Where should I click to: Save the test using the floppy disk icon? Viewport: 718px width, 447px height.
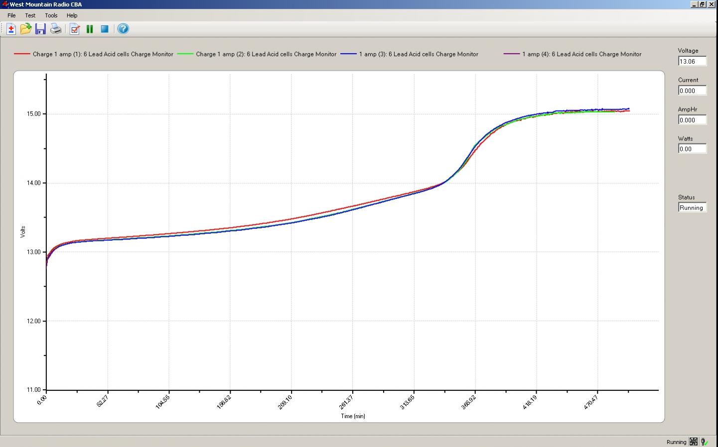tap(40, 29)
